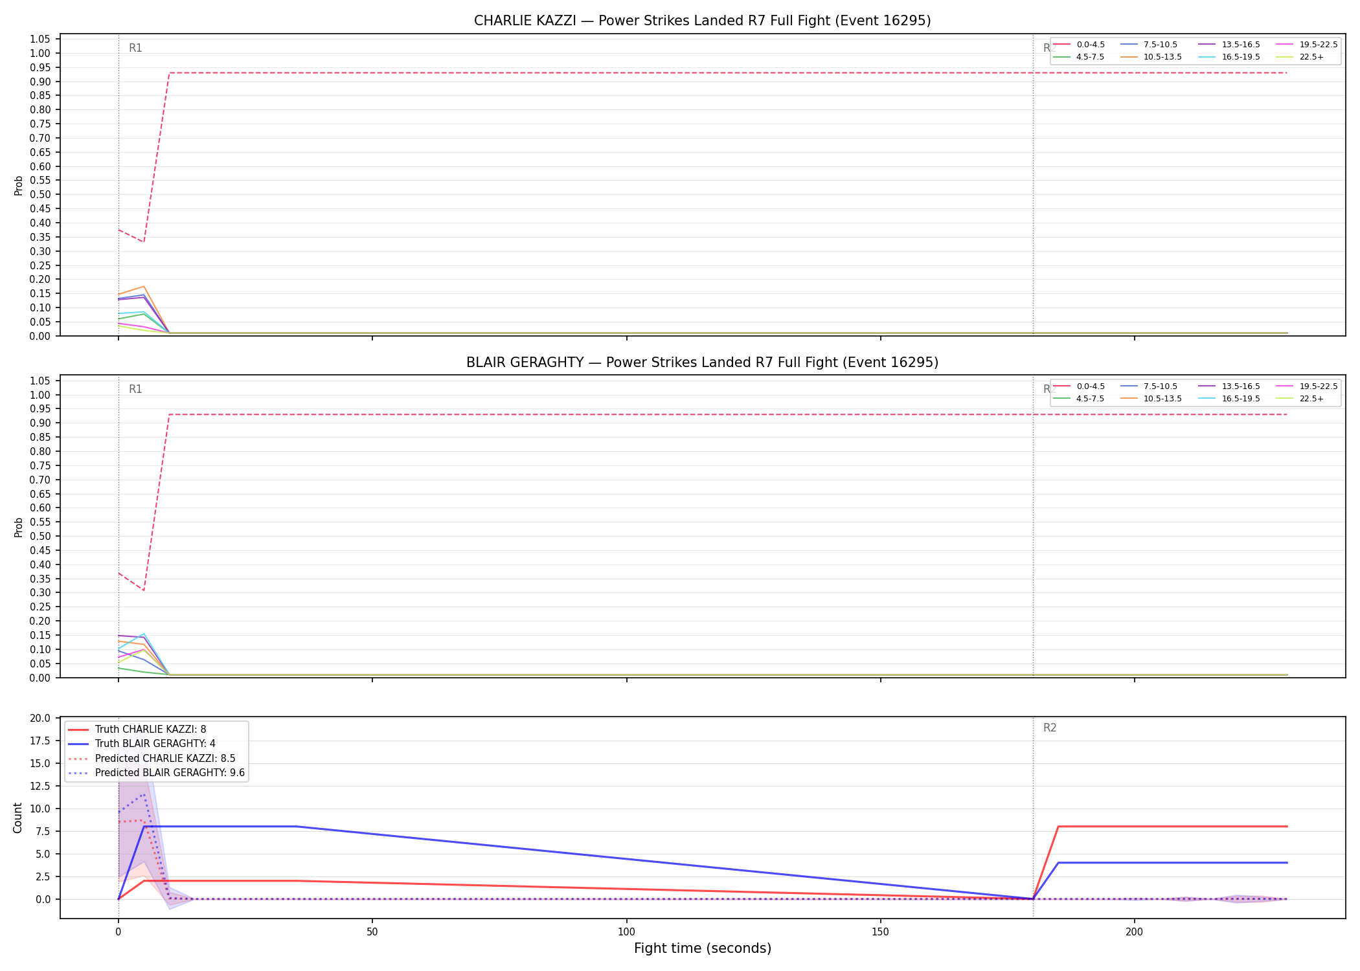The height and width of the screenshot is (971, 1360).
Task: Click Predicted CHARLIE KAZZI: 8.5 legend entry
Action: coord(152,758)
